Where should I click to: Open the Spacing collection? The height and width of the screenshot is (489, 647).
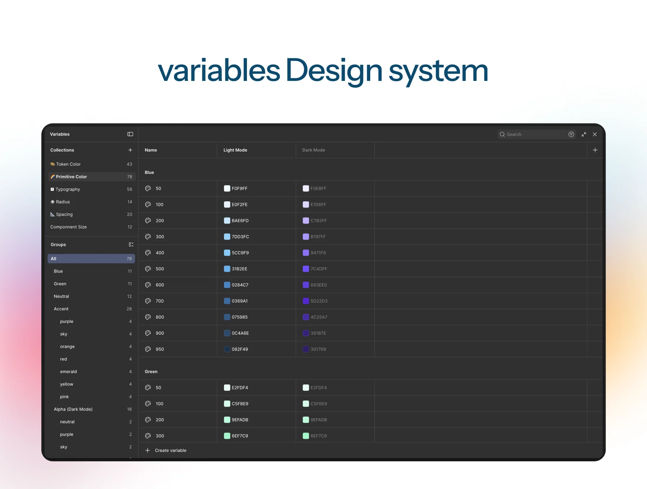(x=91, y=214)
